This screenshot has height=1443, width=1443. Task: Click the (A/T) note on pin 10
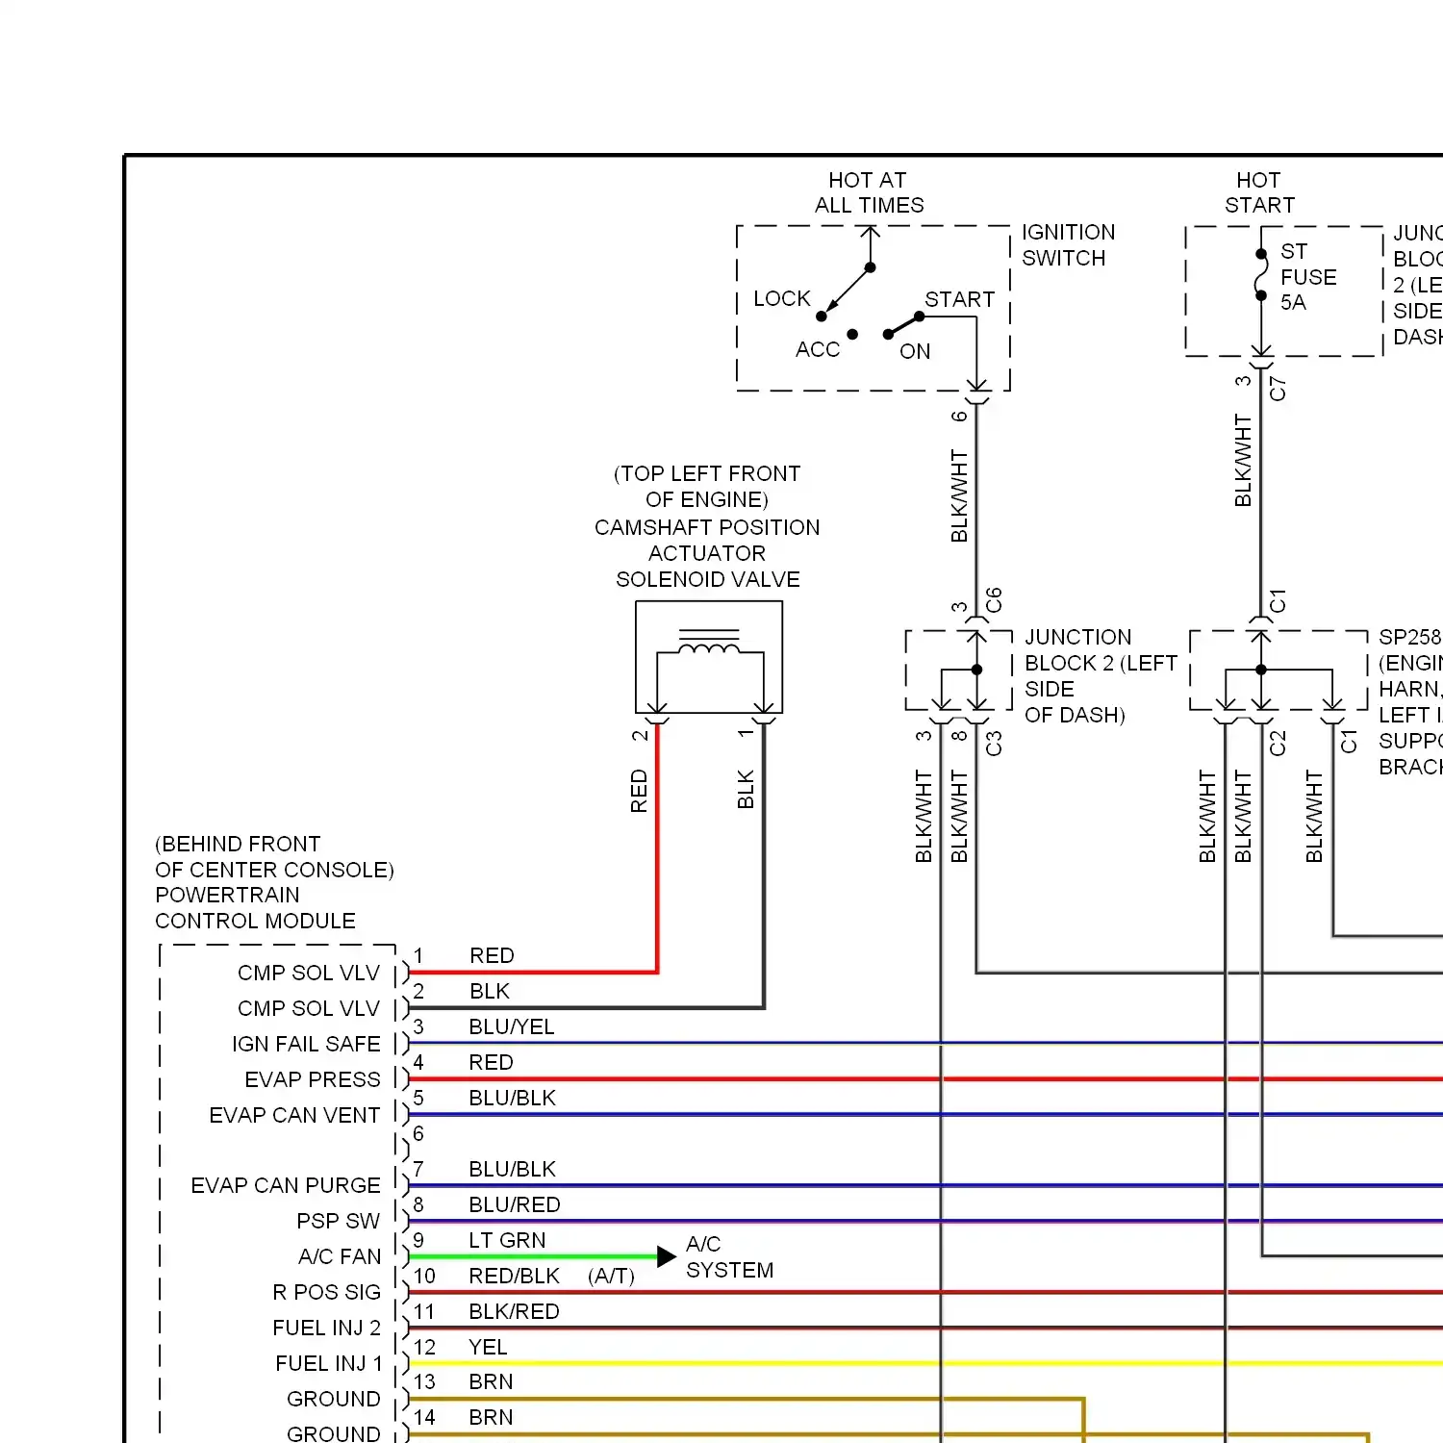612,1277
